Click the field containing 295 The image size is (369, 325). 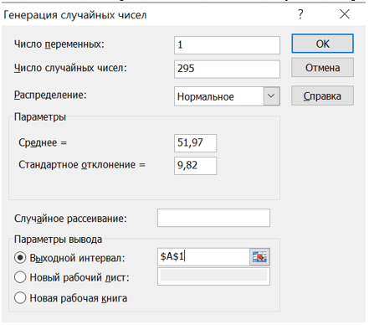tap(227, 69)
